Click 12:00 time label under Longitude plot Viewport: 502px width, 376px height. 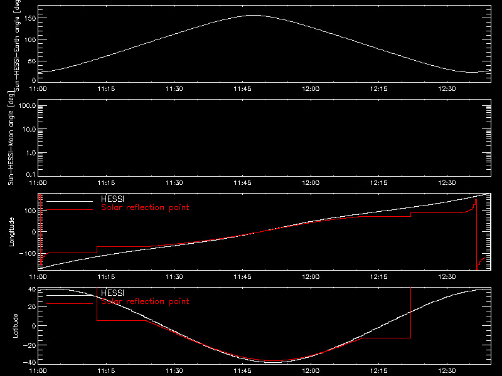tap(311, 277)
